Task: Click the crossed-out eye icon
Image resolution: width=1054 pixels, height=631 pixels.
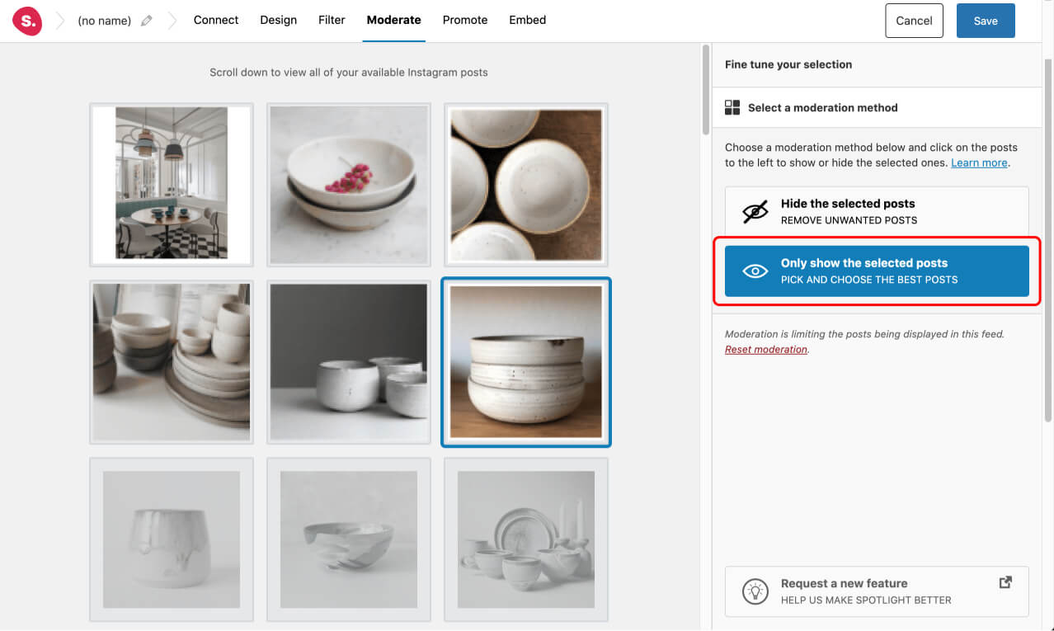Action: [755, 212]
